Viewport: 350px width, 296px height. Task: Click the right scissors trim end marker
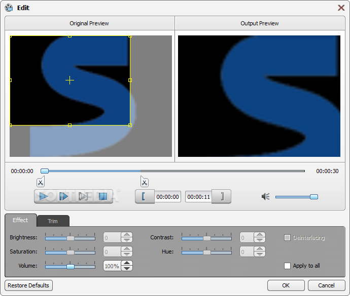[x=145, y=182]
